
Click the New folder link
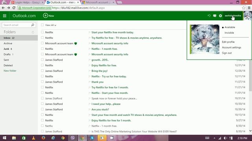click(x=10, y=70)
